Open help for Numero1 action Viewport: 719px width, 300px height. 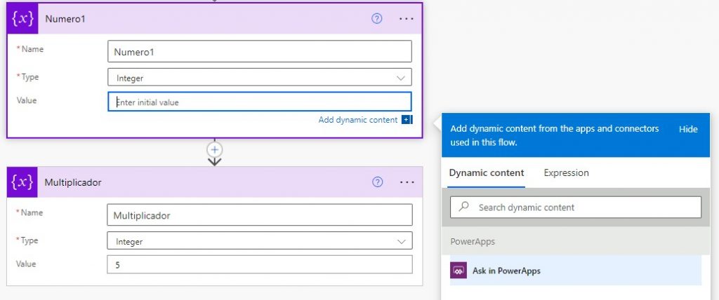point(377,19)
